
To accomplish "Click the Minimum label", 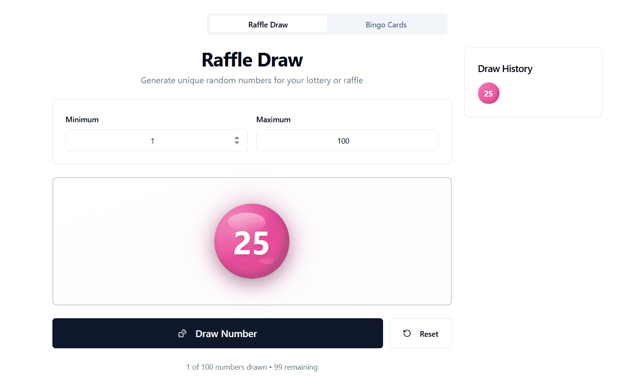I will pos(82,120).
